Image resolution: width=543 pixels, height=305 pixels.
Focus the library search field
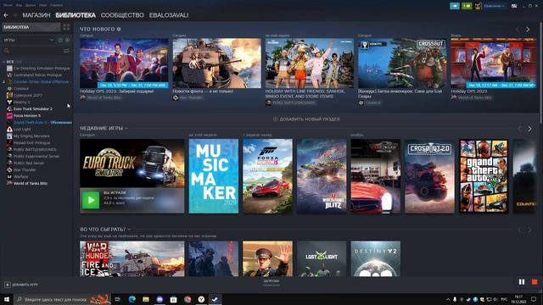[32, 51]
